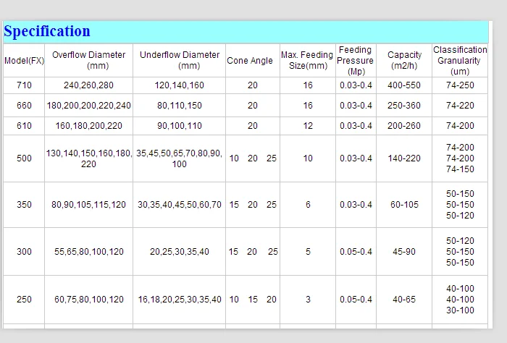Select the Cone Angle column header
Screen dimensions: 507x343
[250, 61]
